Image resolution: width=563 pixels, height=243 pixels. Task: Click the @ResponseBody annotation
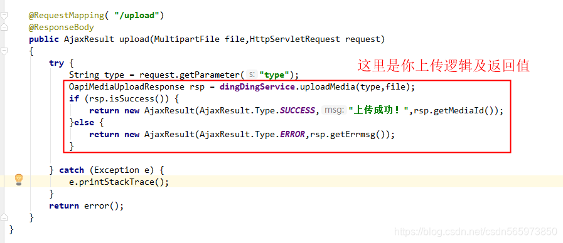(x=62, y=28)
